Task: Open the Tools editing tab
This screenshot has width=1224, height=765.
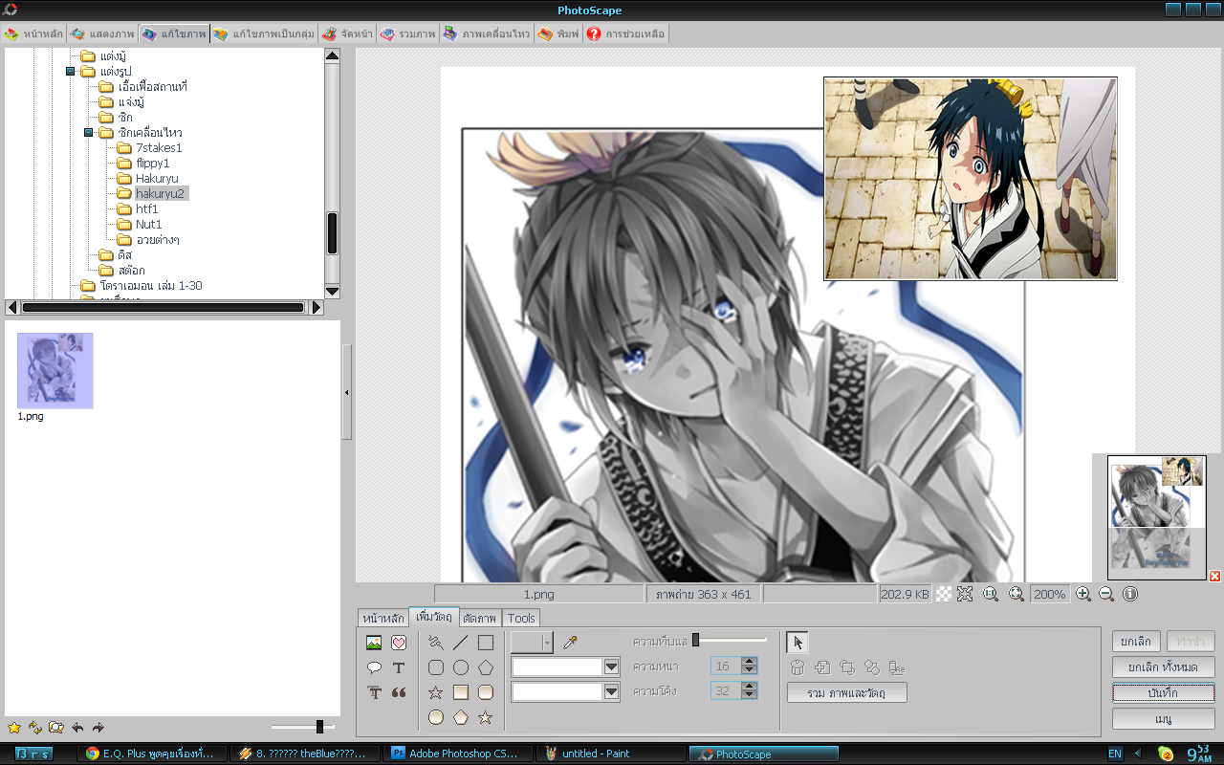Action: tap(522, 618)
